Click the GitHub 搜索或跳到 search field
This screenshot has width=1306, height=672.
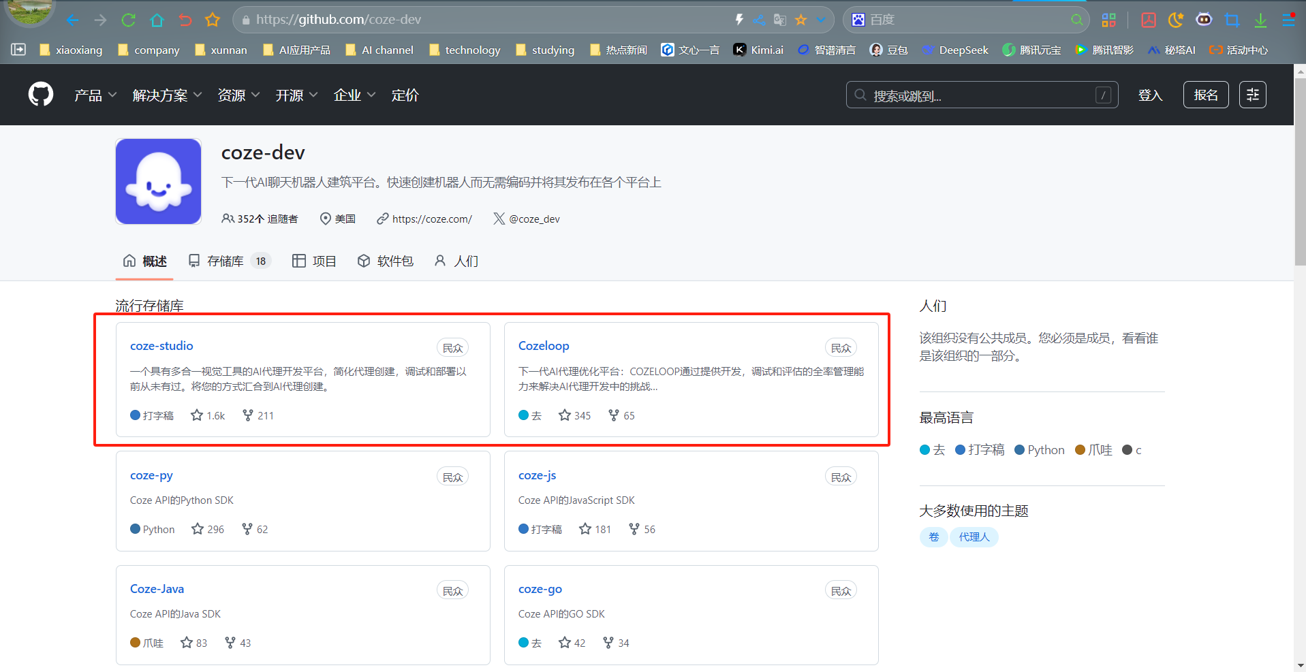(982, 95)
